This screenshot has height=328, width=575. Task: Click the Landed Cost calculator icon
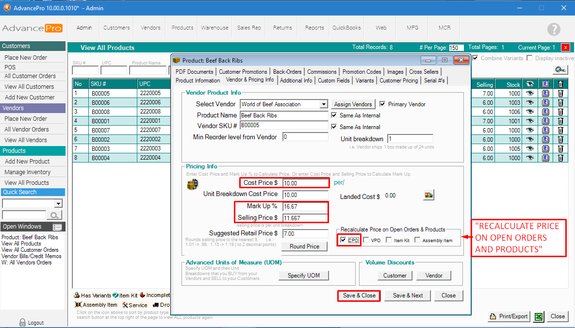click(x=428, y=195)
